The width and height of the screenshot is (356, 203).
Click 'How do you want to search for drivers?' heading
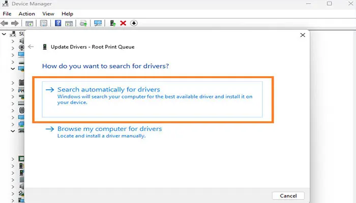pyautogui.click(x=106, y=66)
